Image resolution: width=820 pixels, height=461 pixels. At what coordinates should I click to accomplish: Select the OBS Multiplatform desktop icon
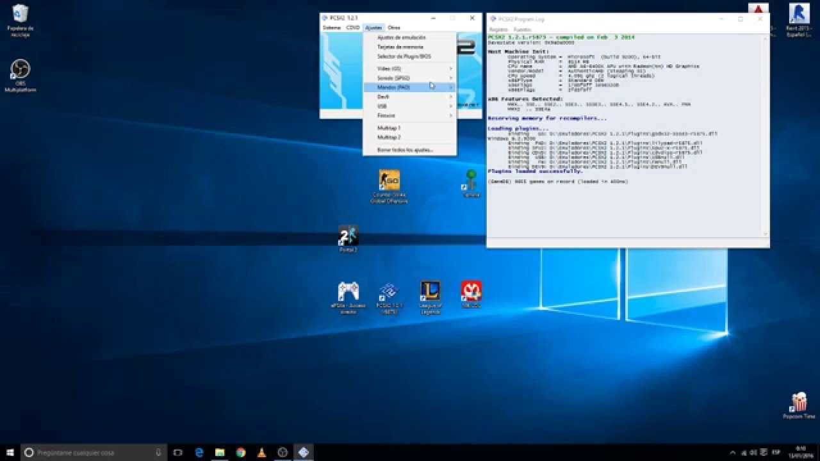(x=20, y=76)
